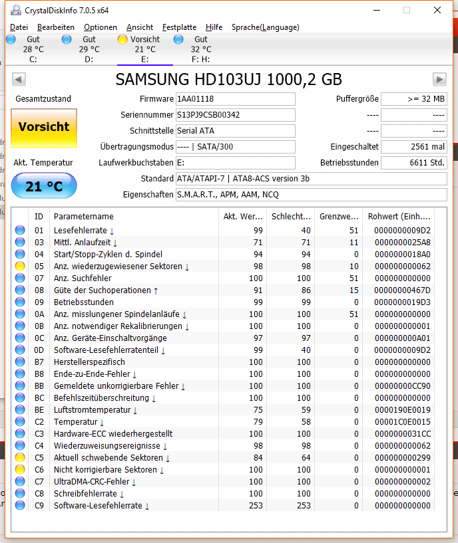Click the Standard field ATA/ATAPI-7

[312, 178]
